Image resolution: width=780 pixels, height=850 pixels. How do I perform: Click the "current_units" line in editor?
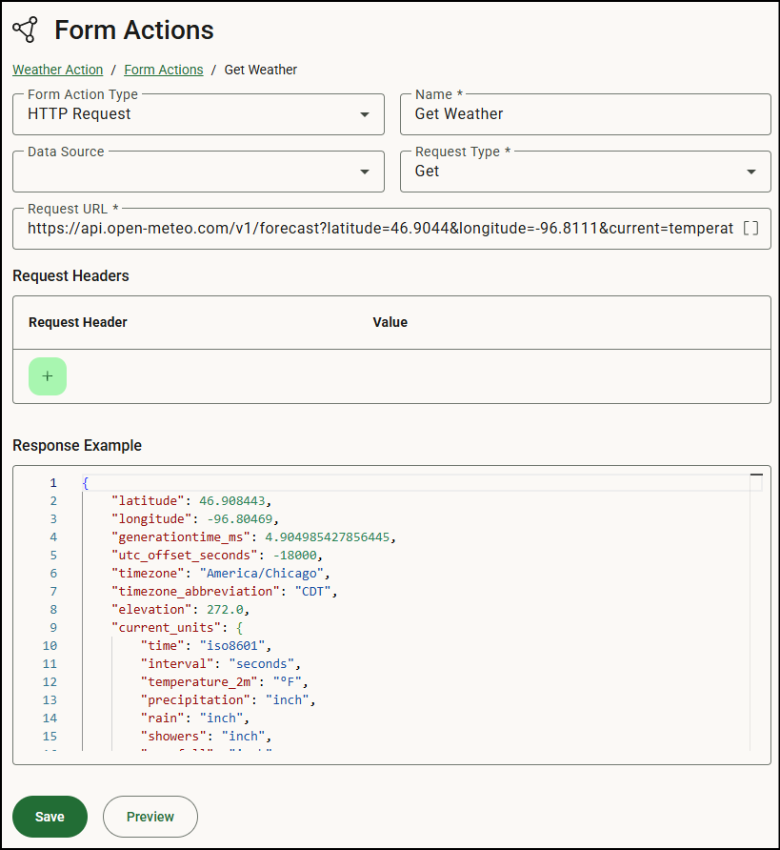(177, 627)
